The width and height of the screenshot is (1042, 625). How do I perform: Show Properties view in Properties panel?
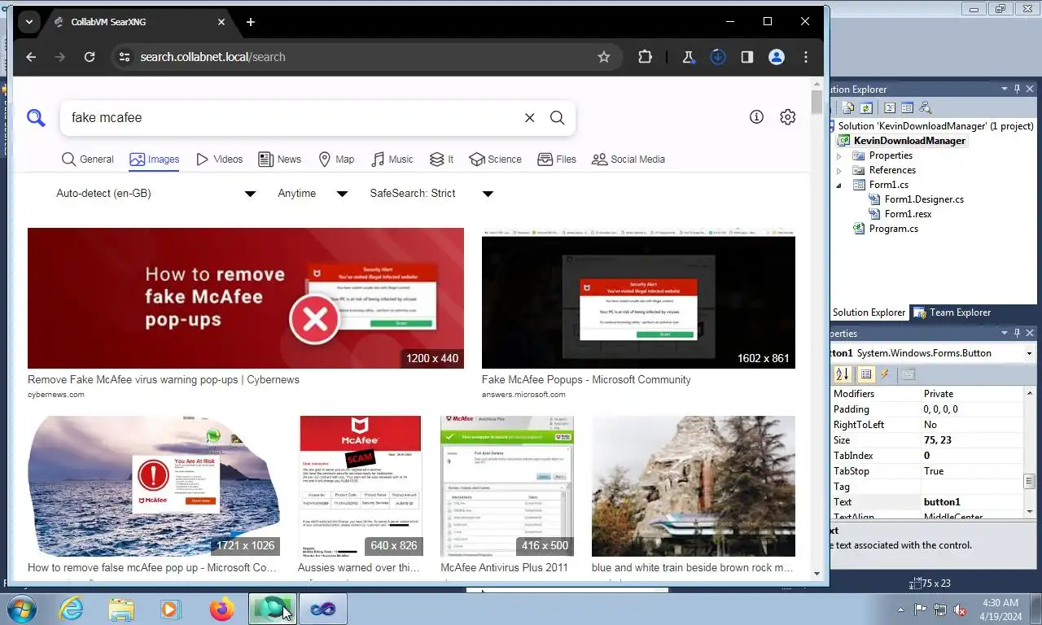[866, 374]
